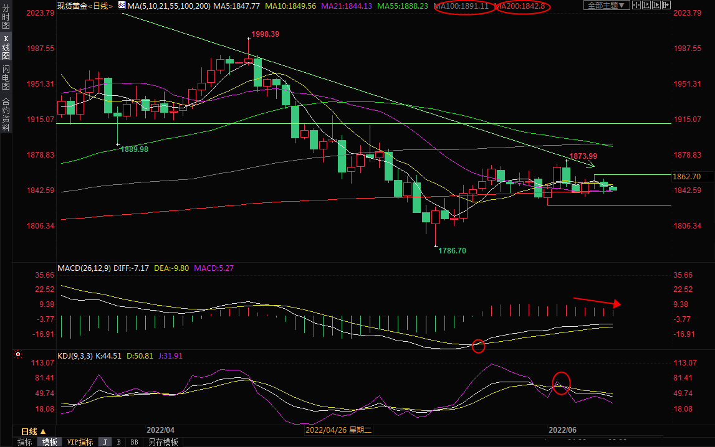Image resolution: width=715 pixels, height=447 pixels.
Task: Toggle the B template button
Action: pyautogui.click(x=119, y=442)
